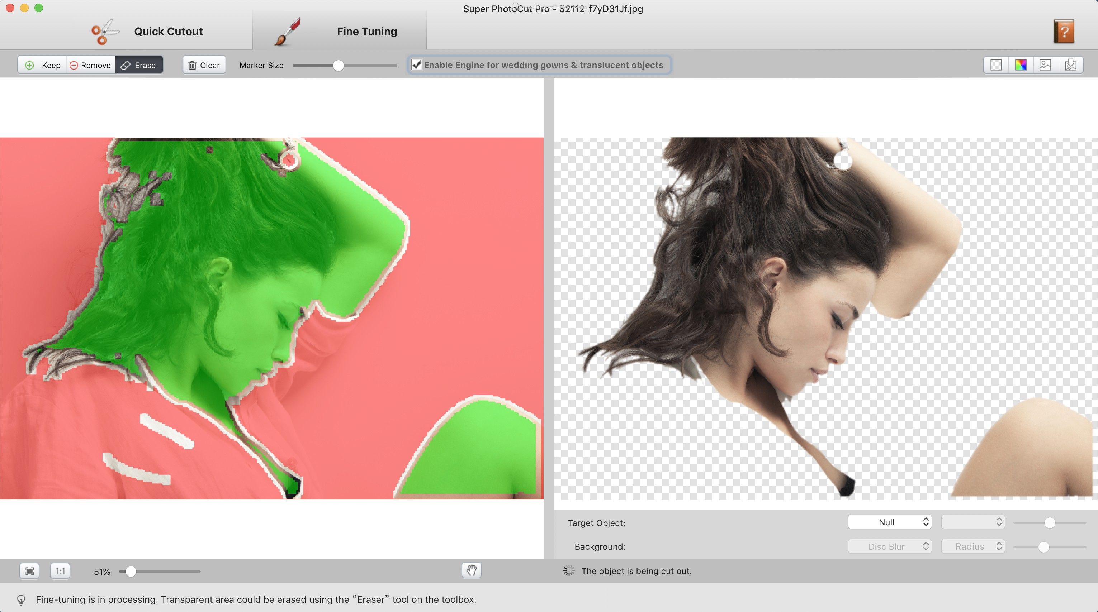Select the Remove marker tool

[x=90, y=64]
